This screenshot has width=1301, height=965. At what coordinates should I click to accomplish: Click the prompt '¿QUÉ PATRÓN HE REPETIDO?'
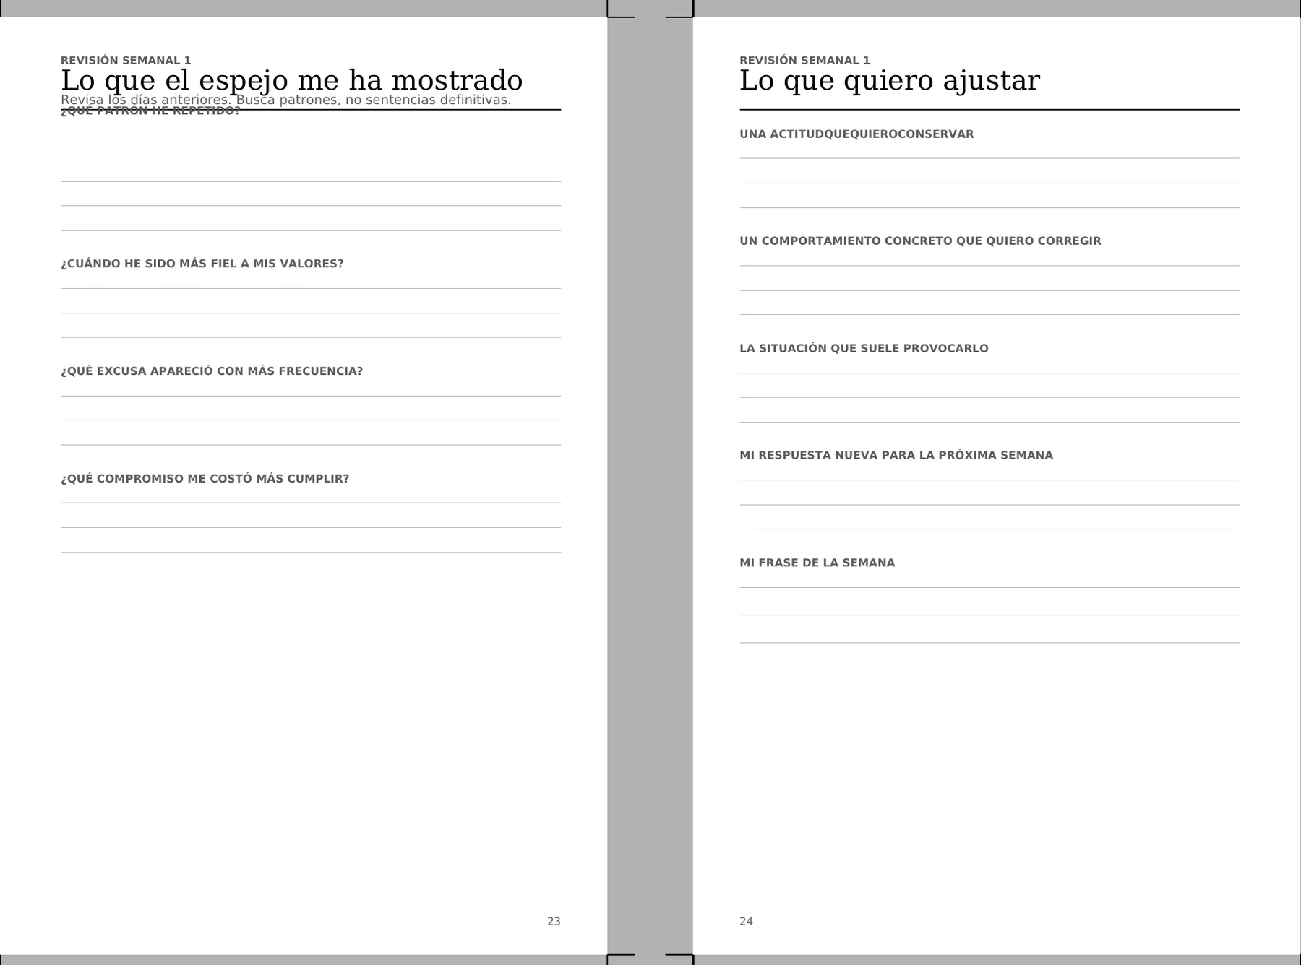150,111
